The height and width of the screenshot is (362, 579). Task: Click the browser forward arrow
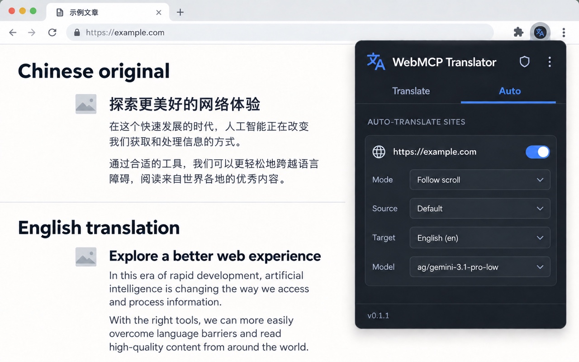(32, 33)
